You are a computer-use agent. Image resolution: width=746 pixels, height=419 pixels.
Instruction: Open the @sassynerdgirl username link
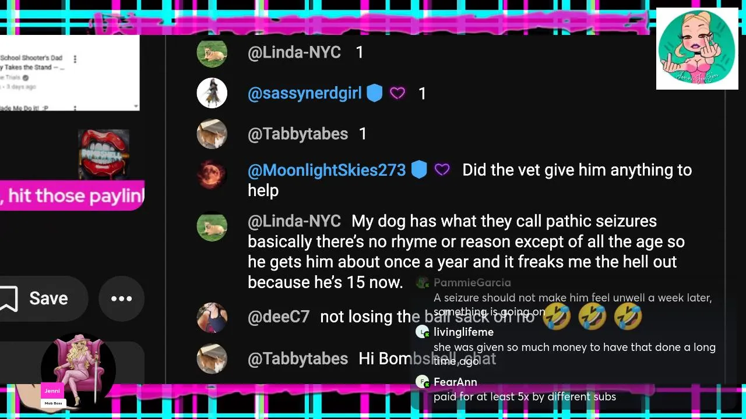tap(305, 93)
